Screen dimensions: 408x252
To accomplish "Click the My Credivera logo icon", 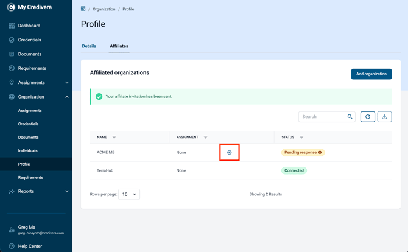I will [x=11, y=7].
